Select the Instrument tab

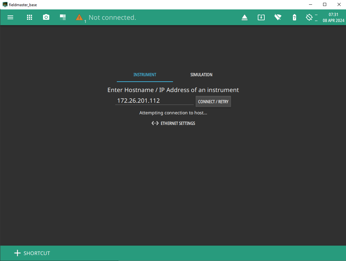(x=145, y=75)
